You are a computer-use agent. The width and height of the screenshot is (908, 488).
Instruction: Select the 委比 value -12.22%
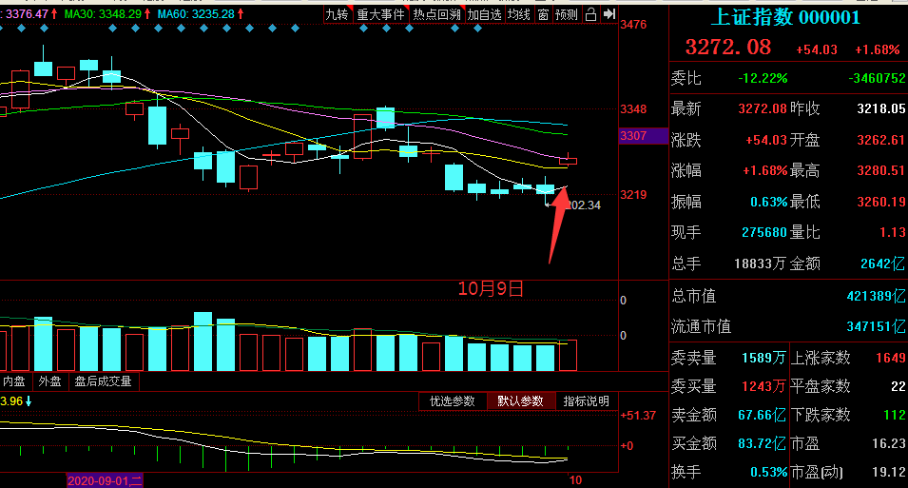pyautogui.click(x=763, y=78)
